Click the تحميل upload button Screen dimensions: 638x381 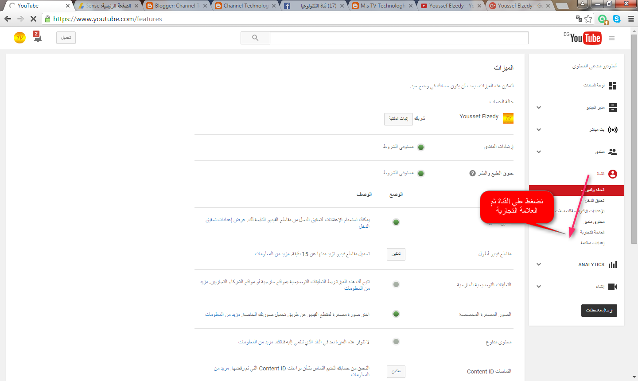66,38
